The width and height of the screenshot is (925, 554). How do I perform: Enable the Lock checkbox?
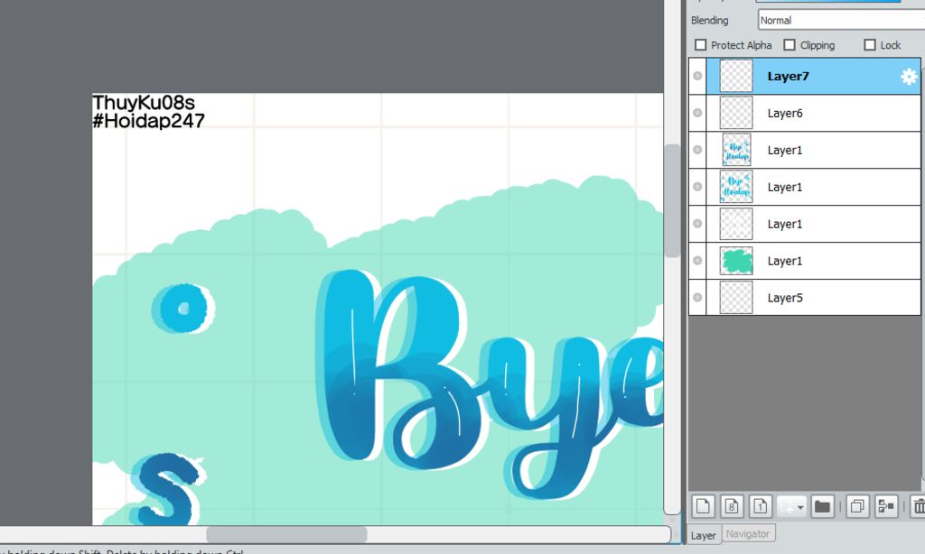click(x=870, y=45)
